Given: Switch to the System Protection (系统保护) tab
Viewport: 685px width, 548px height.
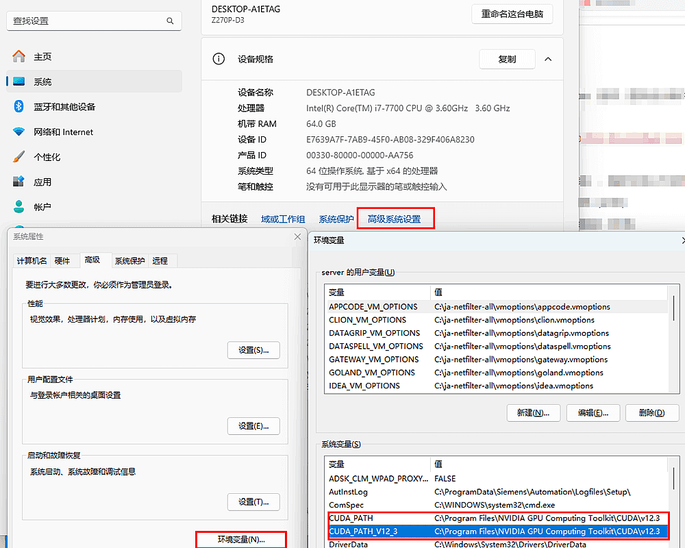Looking at the screenshot, I should pos(129,261).
